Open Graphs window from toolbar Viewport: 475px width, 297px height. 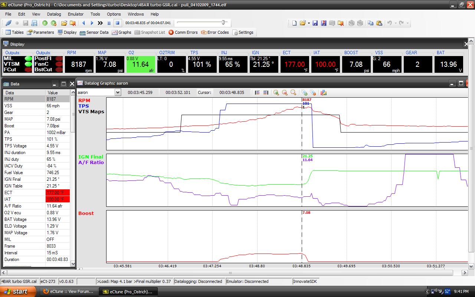coord(122,32)
